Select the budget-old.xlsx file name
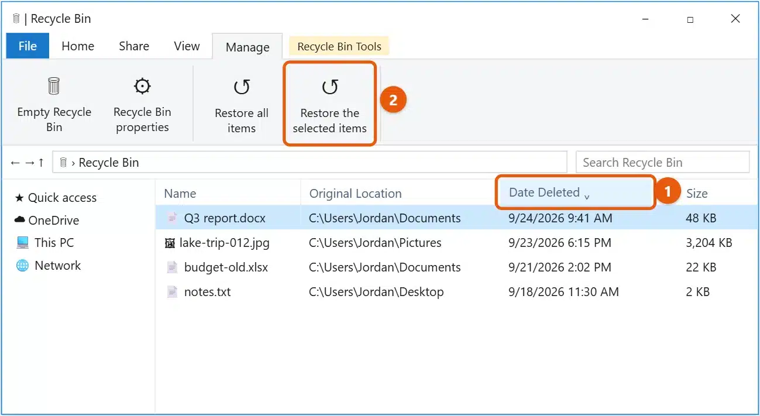Screen dimensions: 760x416 [x=226, y=267]
